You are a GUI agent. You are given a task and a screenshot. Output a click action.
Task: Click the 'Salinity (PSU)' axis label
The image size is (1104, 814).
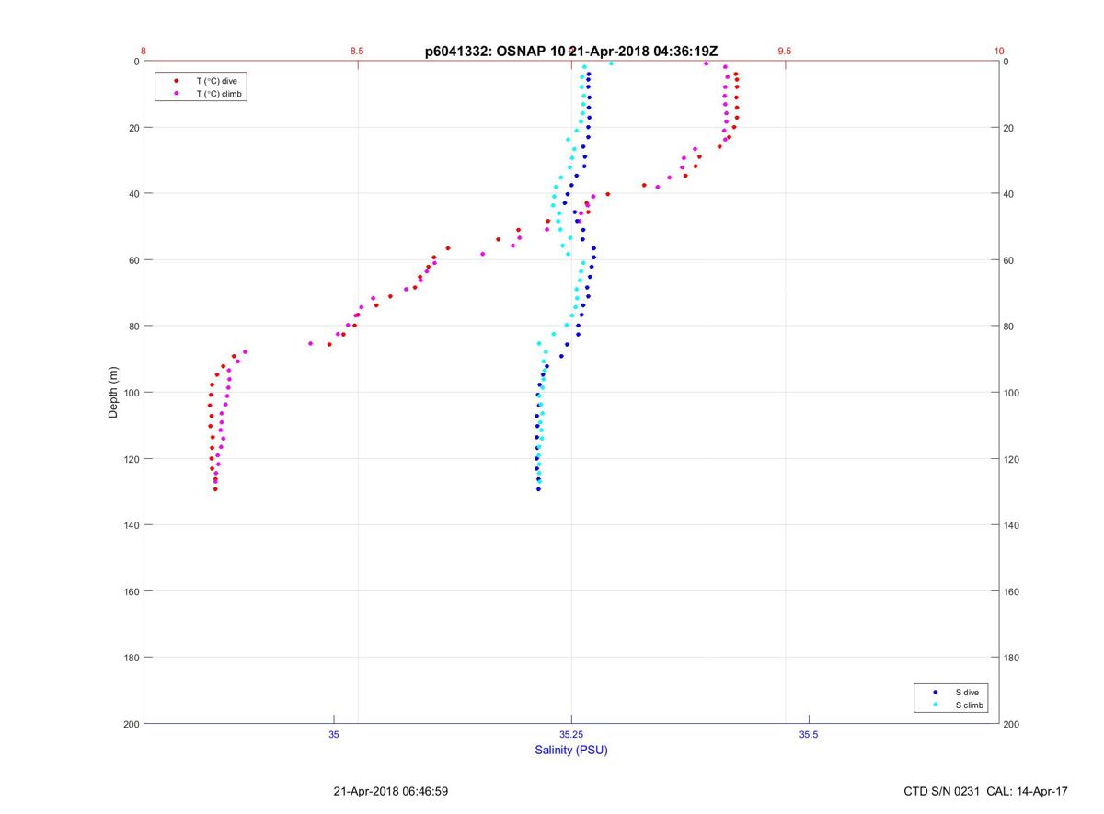(571, 750)
